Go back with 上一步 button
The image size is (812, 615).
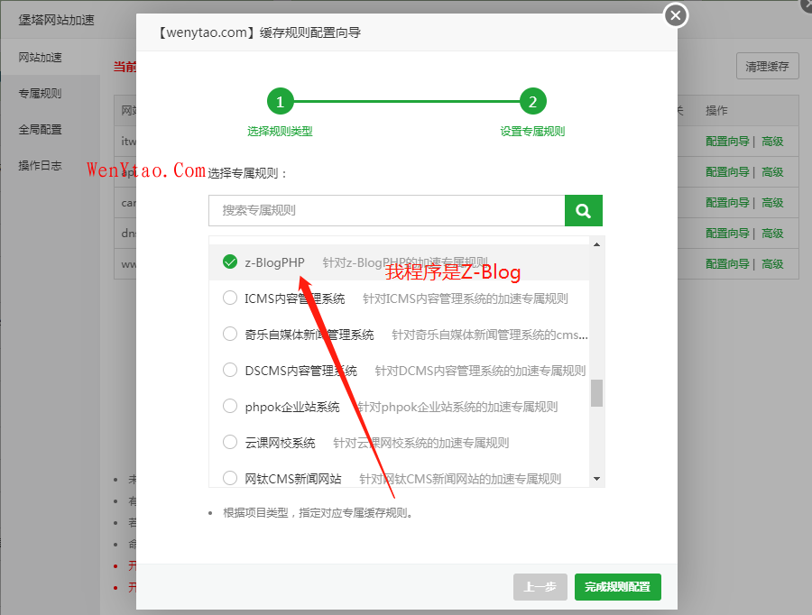tap(540, 587)
